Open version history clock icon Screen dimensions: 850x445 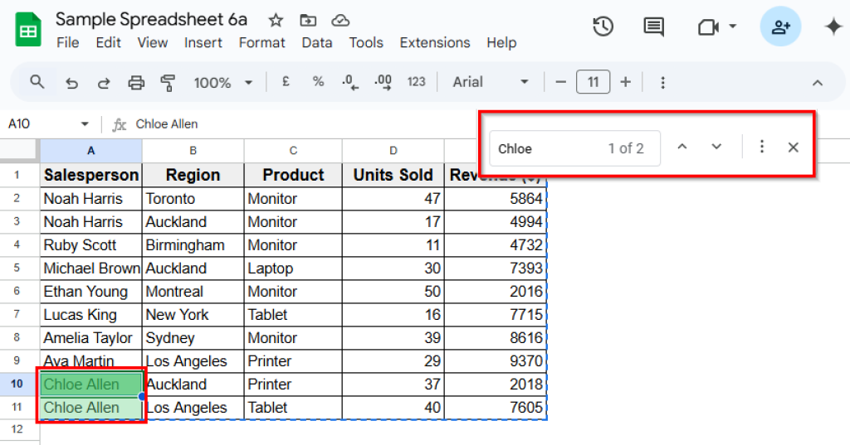(x=603, y=27)
